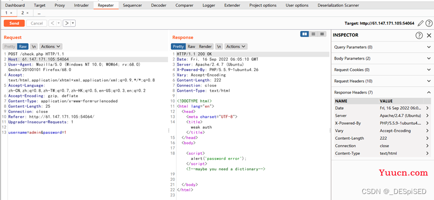434x200 pixels.
Task: Open Request Actions dropdown
Action: pyautogui.click(x=51, y=47)
